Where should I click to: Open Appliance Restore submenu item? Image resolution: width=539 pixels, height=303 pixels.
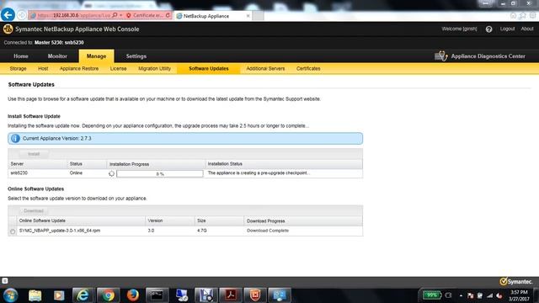(x=79, y=69)
